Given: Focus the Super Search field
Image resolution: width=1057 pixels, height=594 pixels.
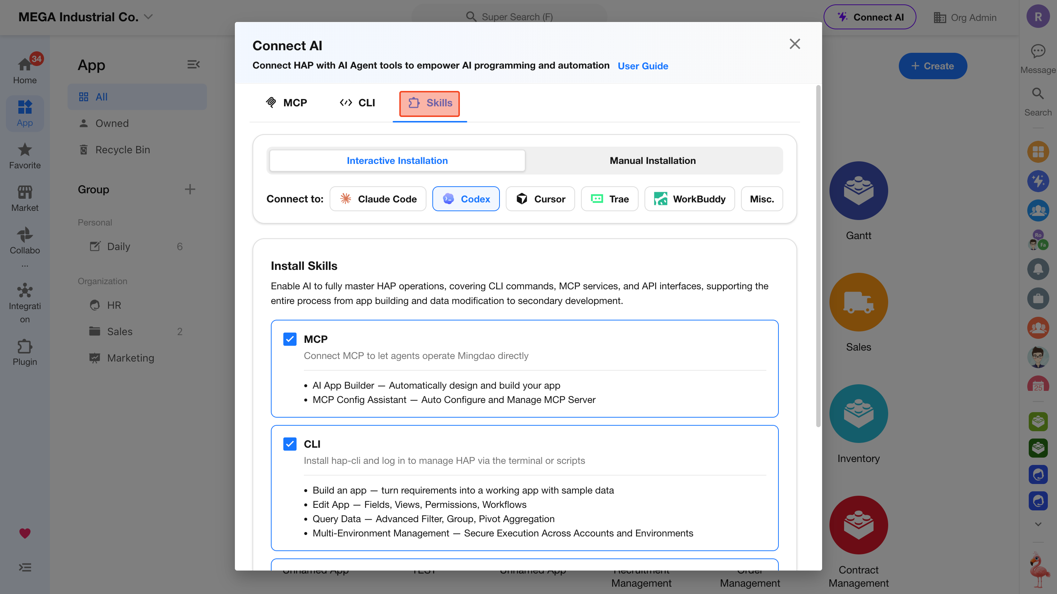Looking at the screenshot, I should point(509,17).
